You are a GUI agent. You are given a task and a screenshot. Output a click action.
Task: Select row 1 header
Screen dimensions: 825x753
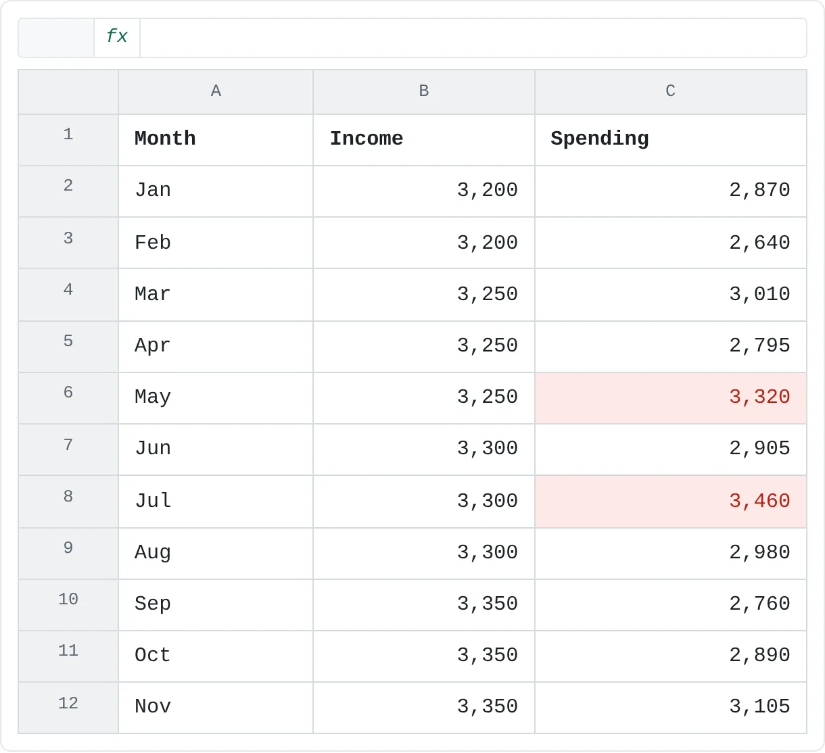pos(68,140)
